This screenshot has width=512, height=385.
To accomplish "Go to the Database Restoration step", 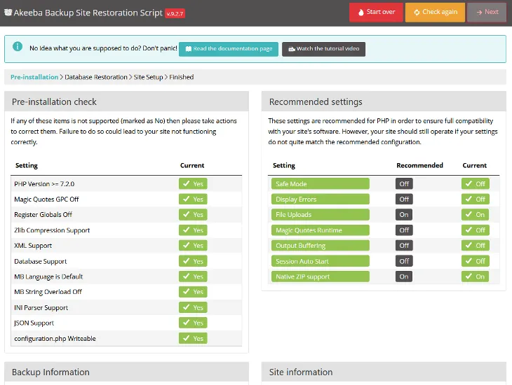I will point(96,77).
